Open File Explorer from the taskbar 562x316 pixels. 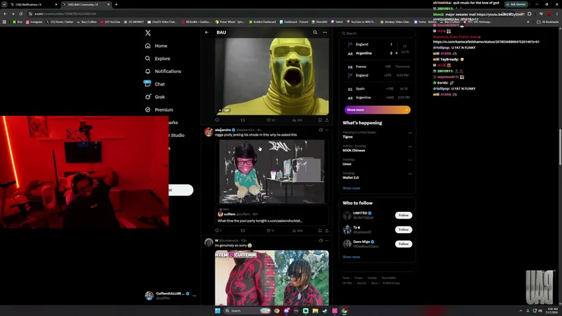(315, 311)
